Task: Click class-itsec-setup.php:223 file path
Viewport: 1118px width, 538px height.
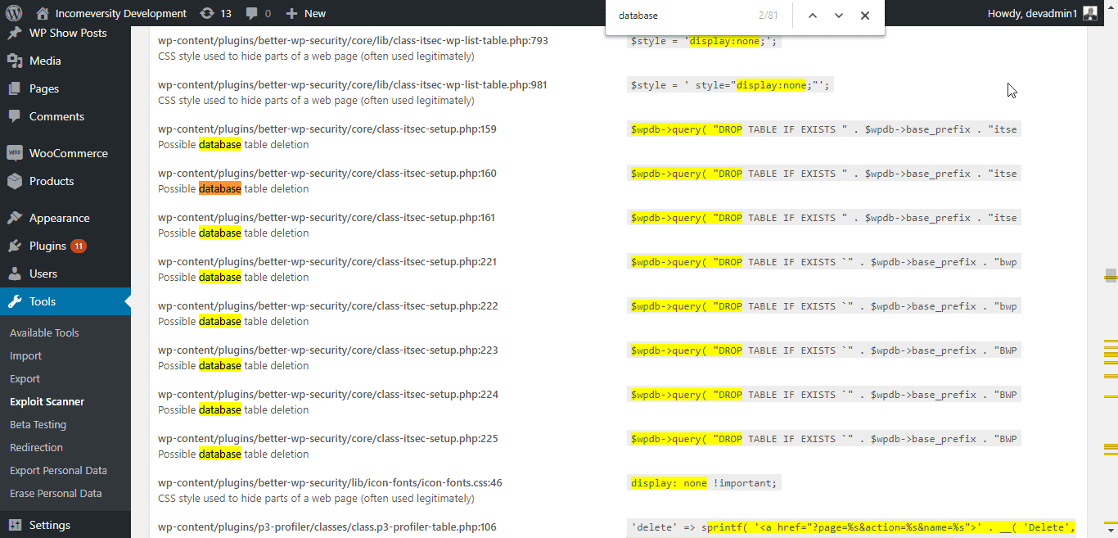Action: tap(327, 350)
